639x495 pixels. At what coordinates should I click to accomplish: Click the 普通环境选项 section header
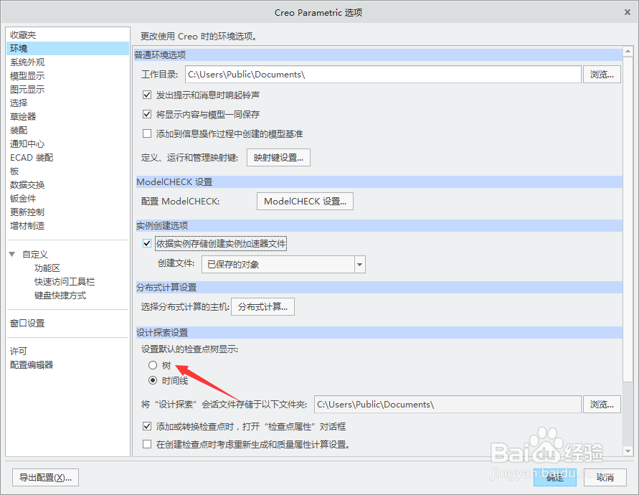point(378,55)
